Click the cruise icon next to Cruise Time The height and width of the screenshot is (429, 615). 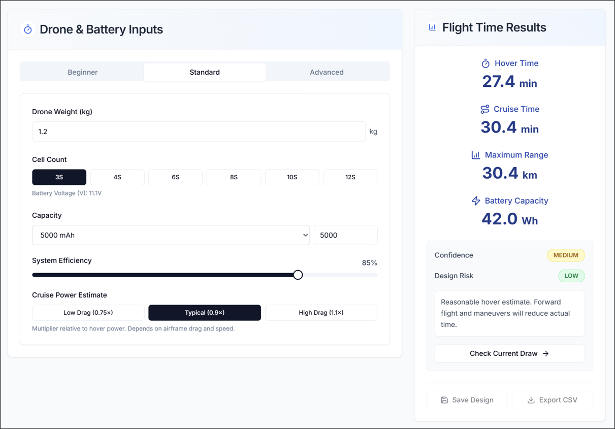click(484, 109)
